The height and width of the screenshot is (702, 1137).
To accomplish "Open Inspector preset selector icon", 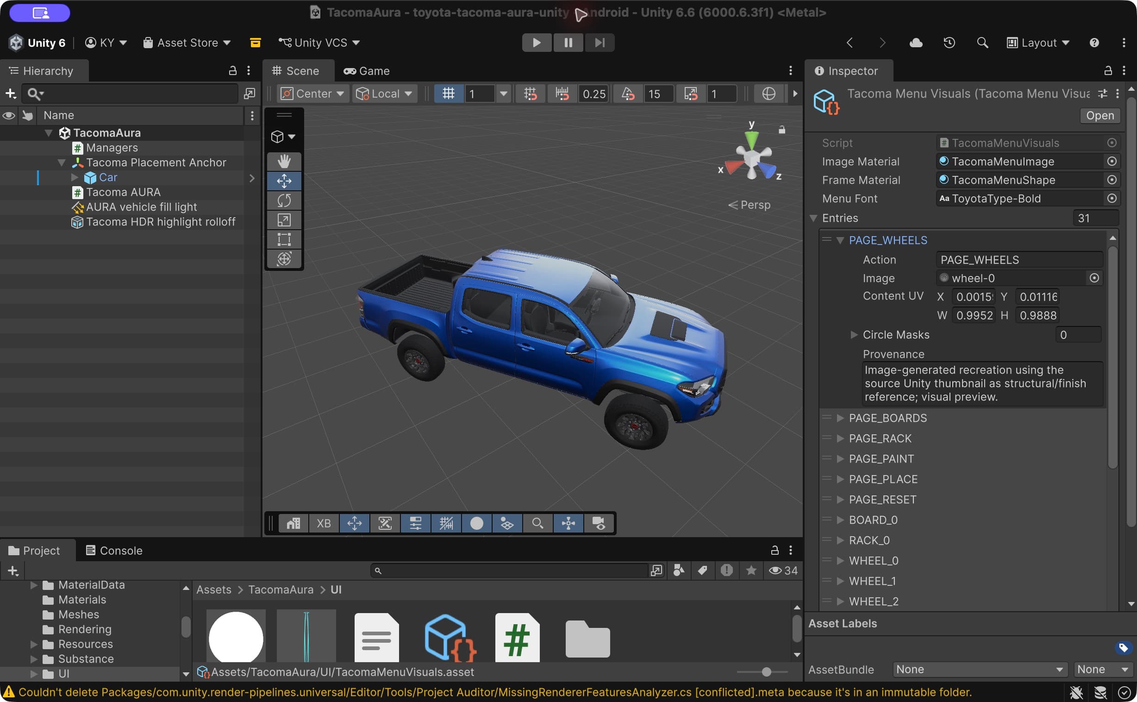I will pos(1103,94).
